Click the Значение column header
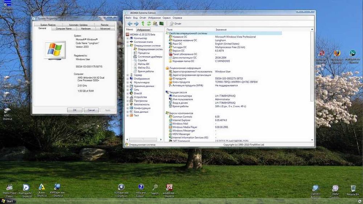Viewport: 363px width, 204px height. tap(262, 30)
